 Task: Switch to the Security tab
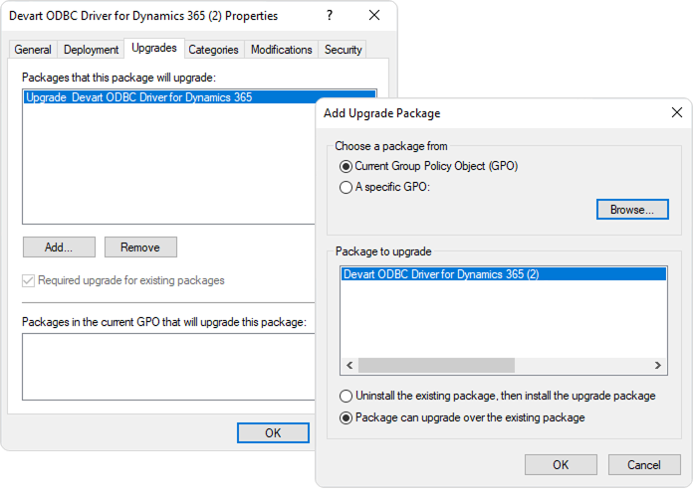coord(343,50)
